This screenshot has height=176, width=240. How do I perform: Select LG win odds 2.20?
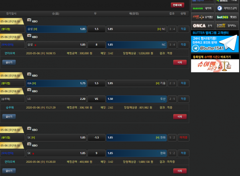(56, 99)
